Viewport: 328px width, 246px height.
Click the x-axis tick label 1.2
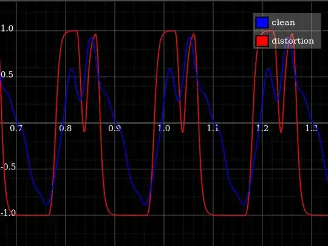(262, 128)
